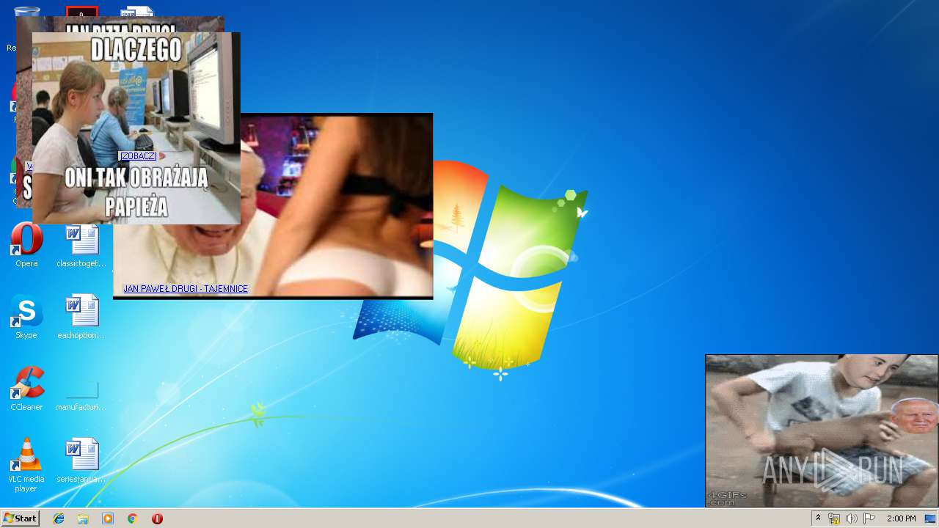Click the 2:00 PM taskbar clock
Image resolution: width=939 pixels, height=528 pixels.
pos(901,518)
